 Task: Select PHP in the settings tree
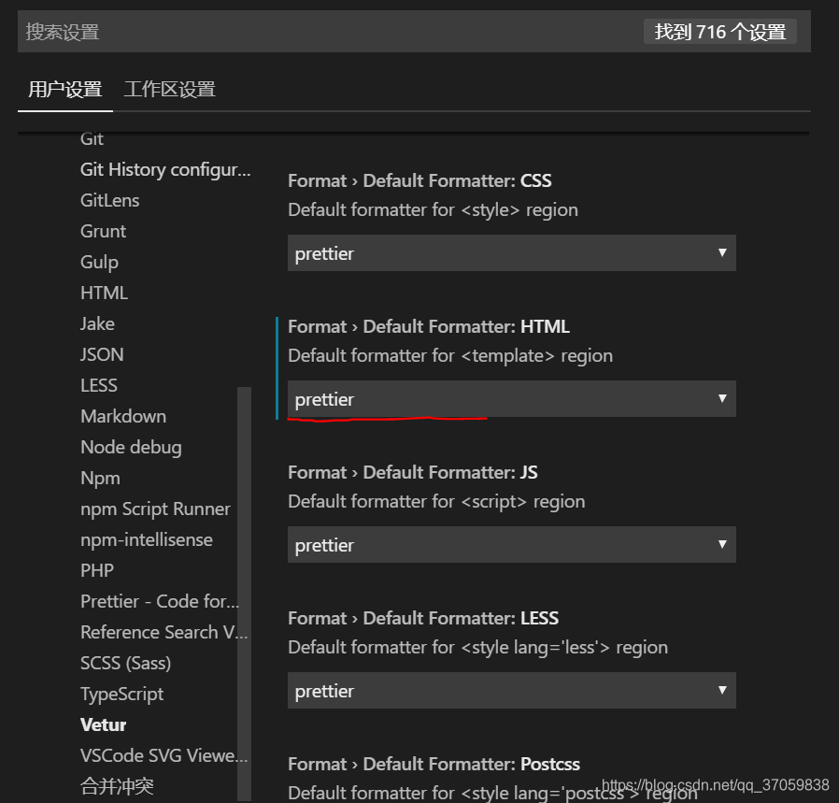click(x=97, y=570)
